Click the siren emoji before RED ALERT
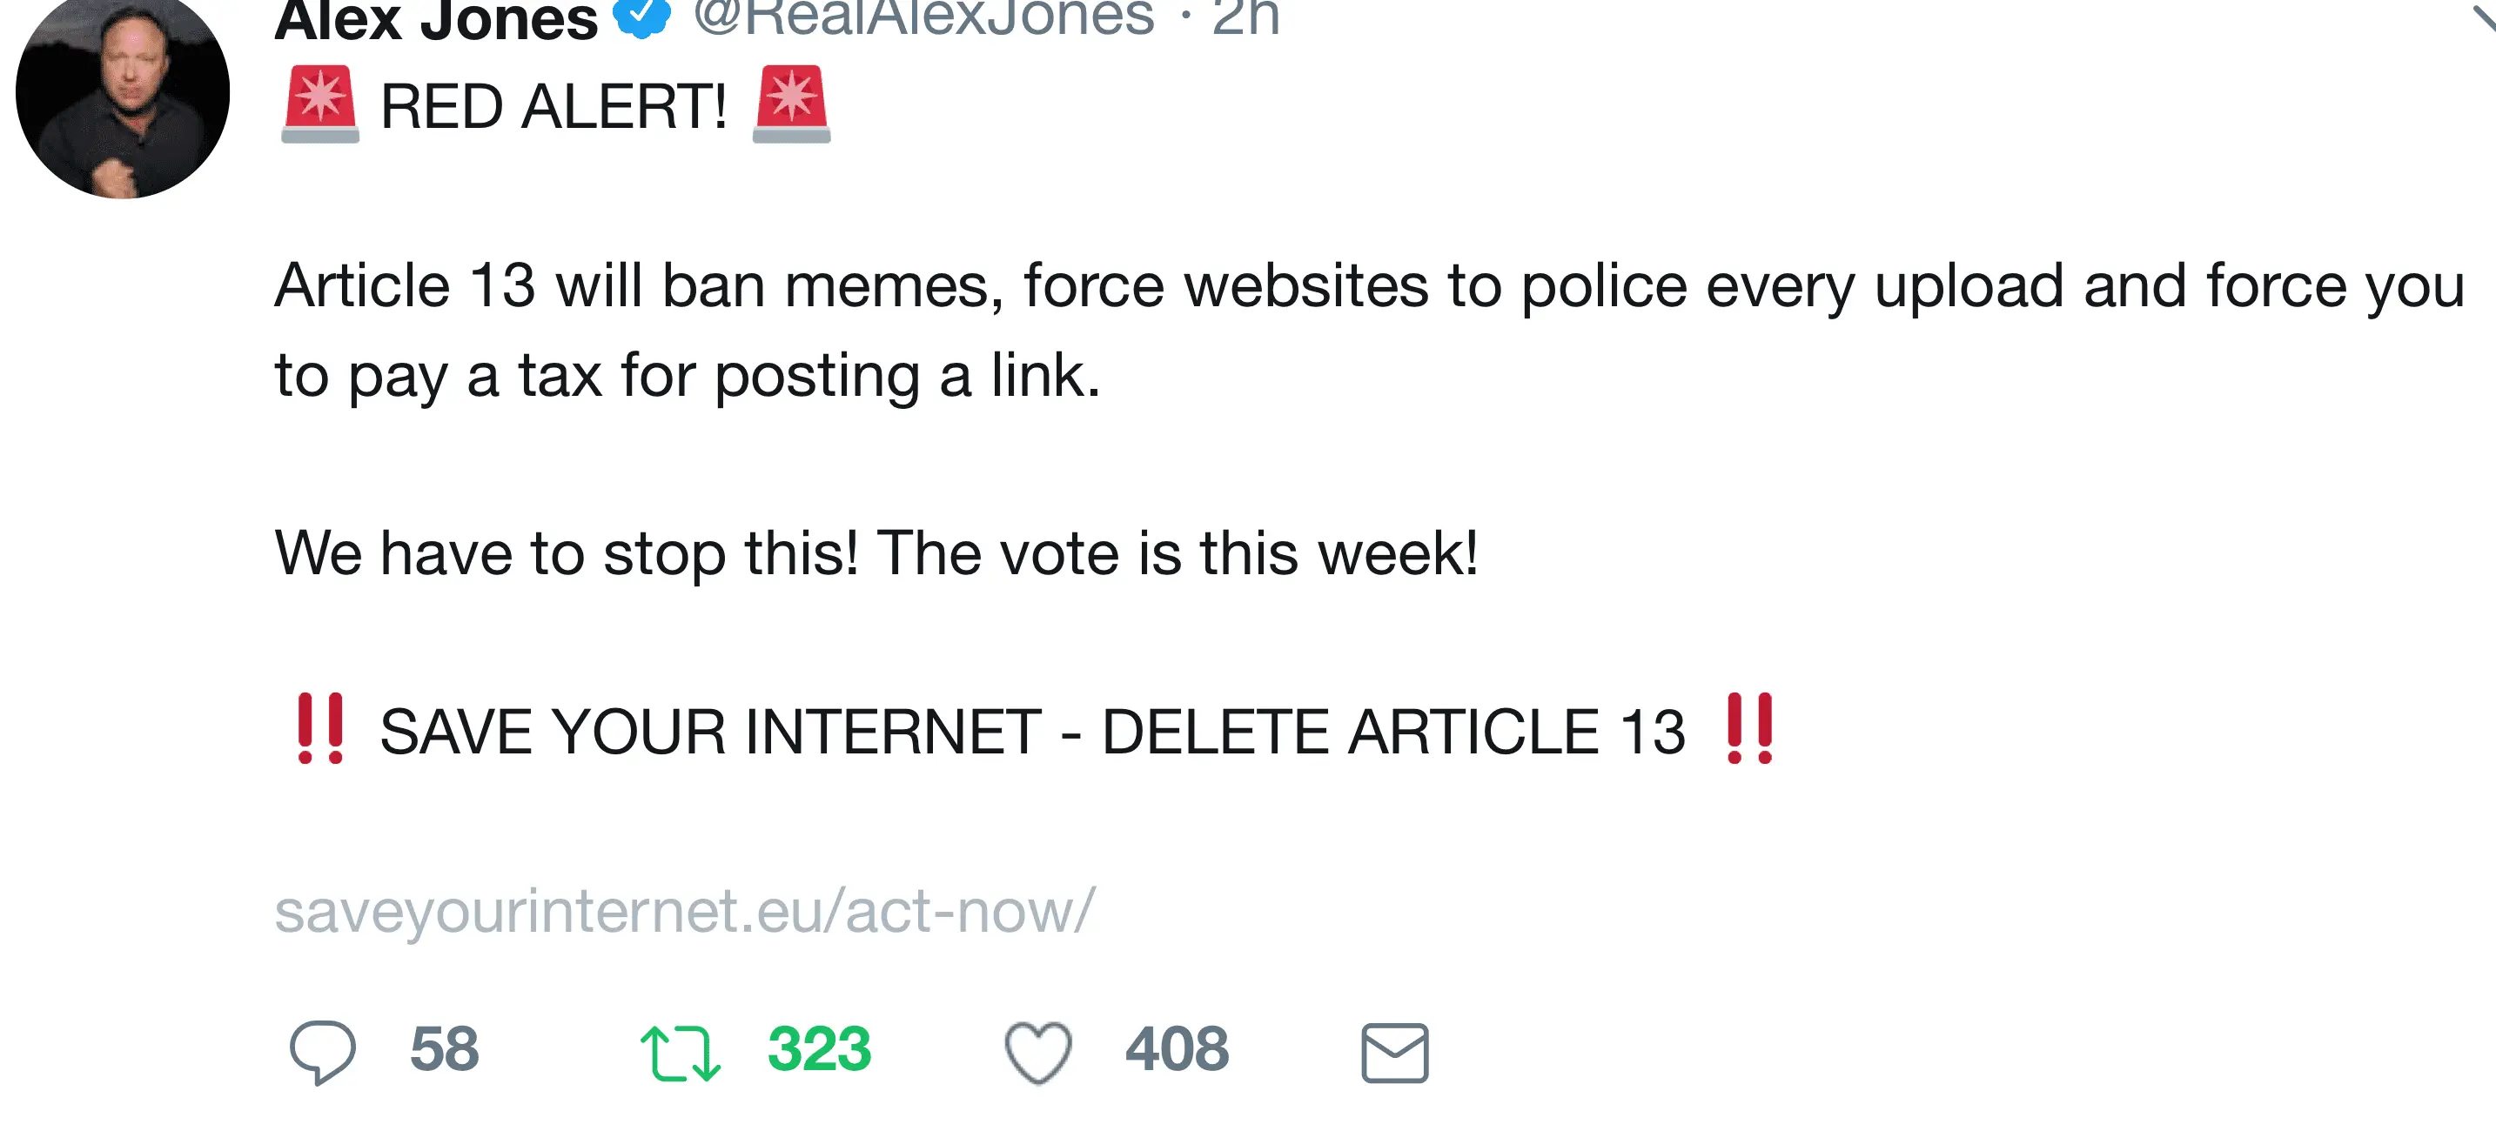 pos(319,104)
